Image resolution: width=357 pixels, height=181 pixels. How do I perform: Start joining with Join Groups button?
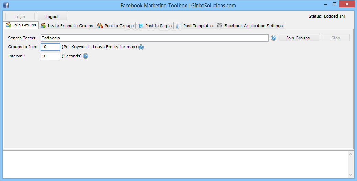coord(298,38)
